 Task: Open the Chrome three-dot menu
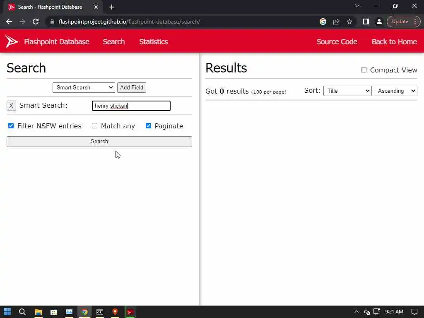[415, 22]
